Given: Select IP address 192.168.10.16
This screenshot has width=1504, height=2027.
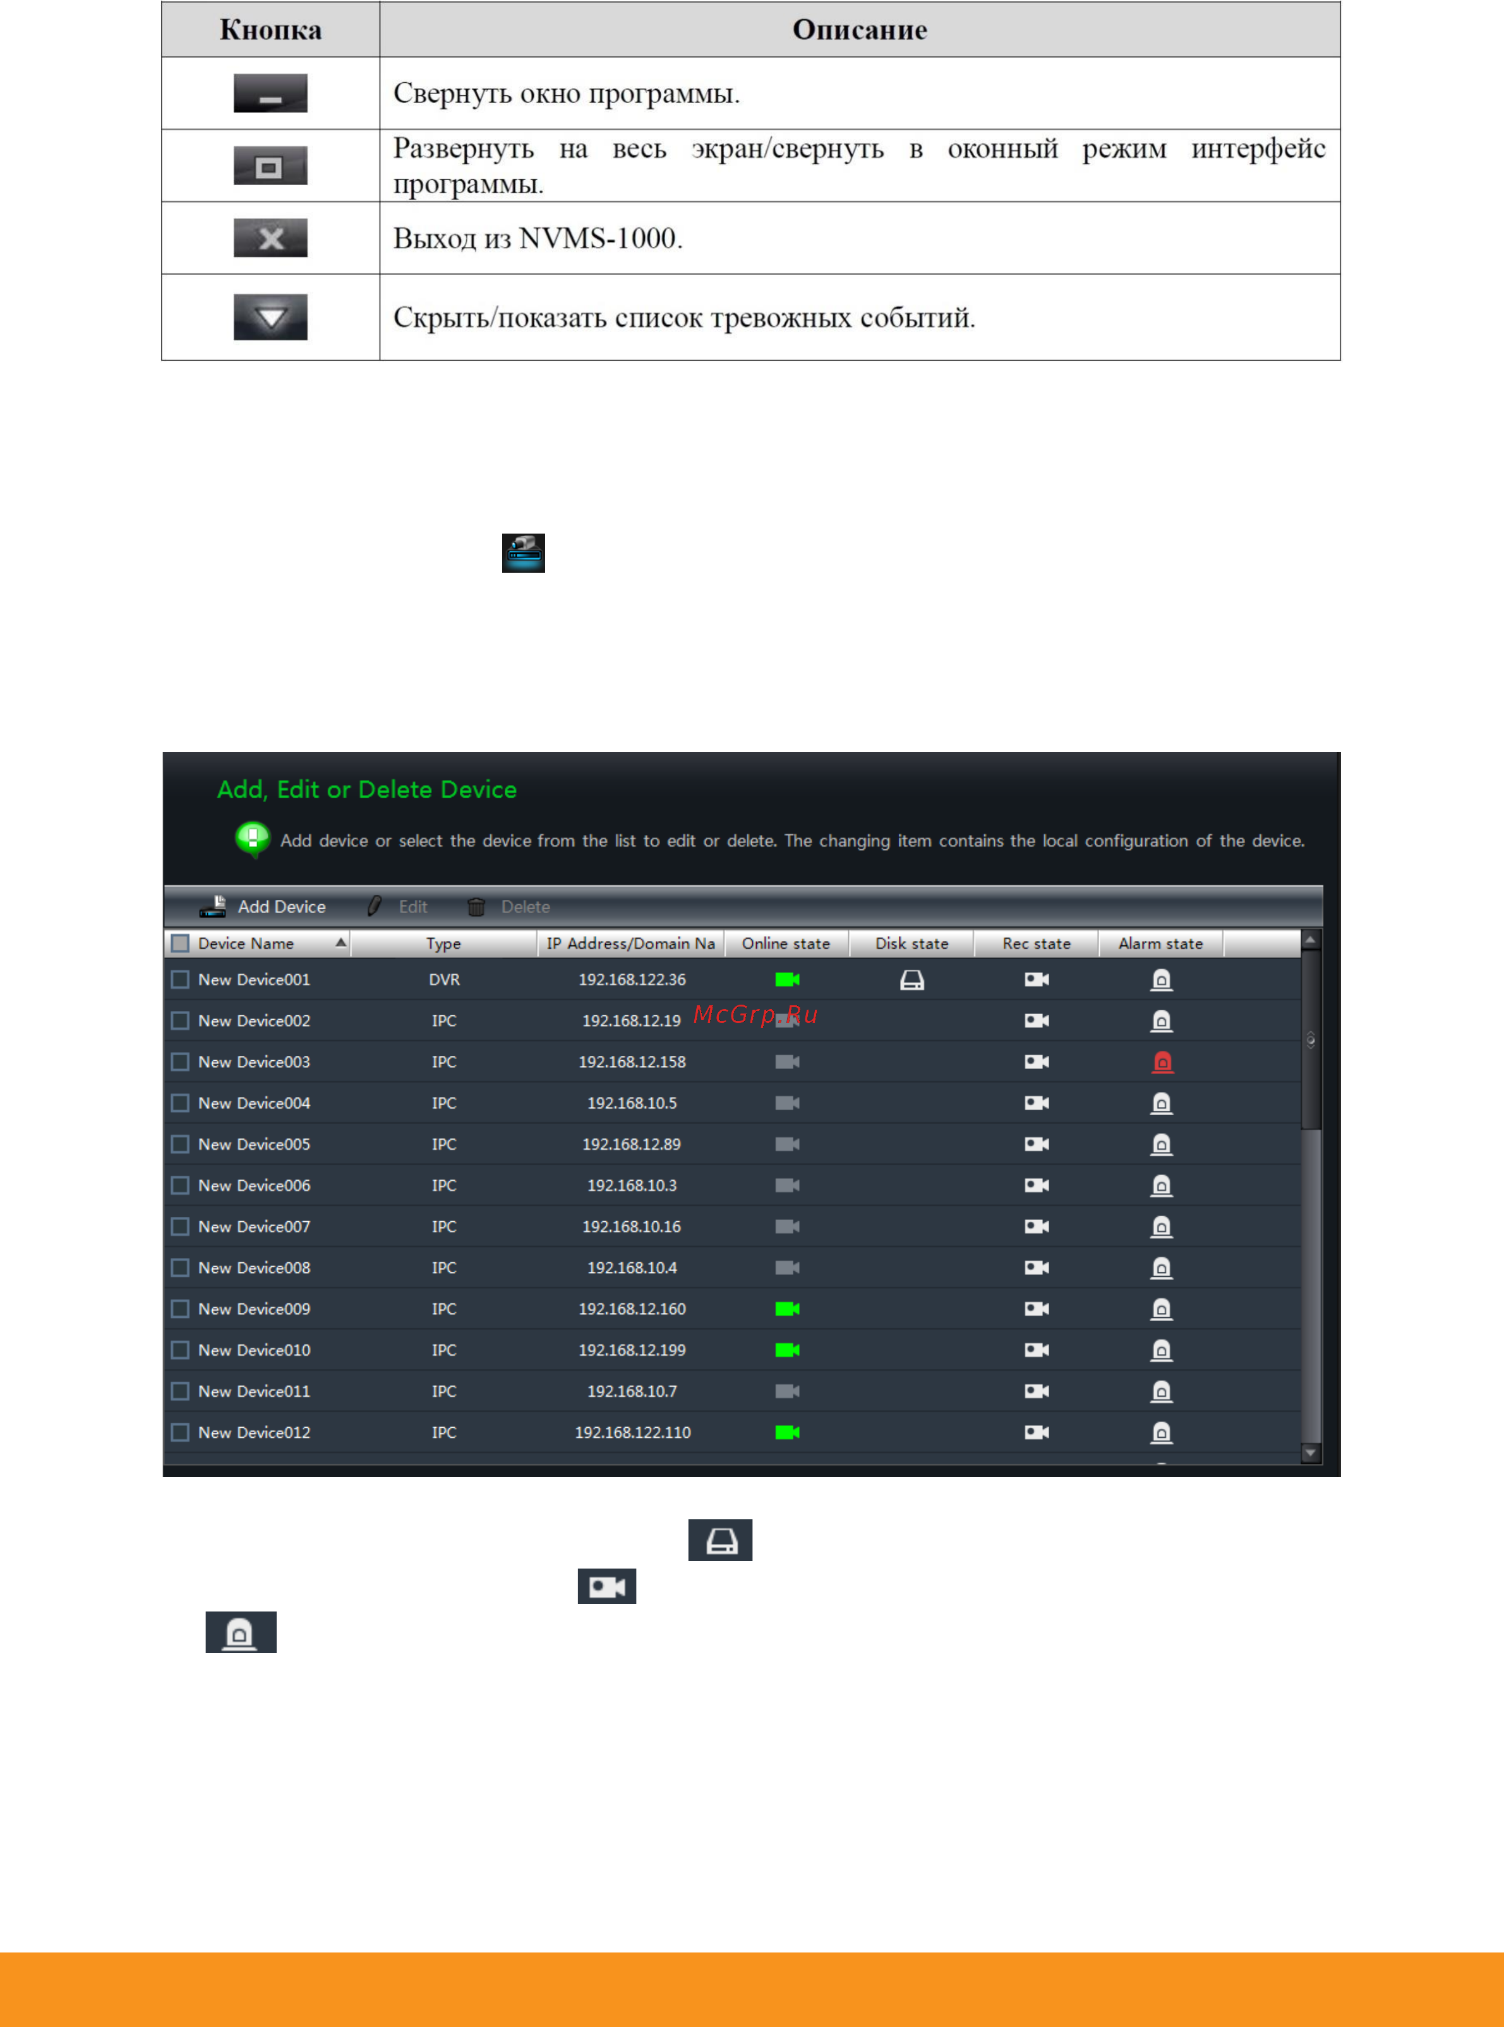Looking at the screenshot, I should point(632,1226).
